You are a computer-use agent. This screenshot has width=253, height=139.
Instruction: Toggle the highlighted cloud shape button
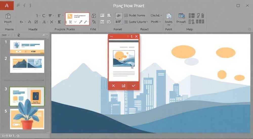pyautogui.click(x=118, y=16)
